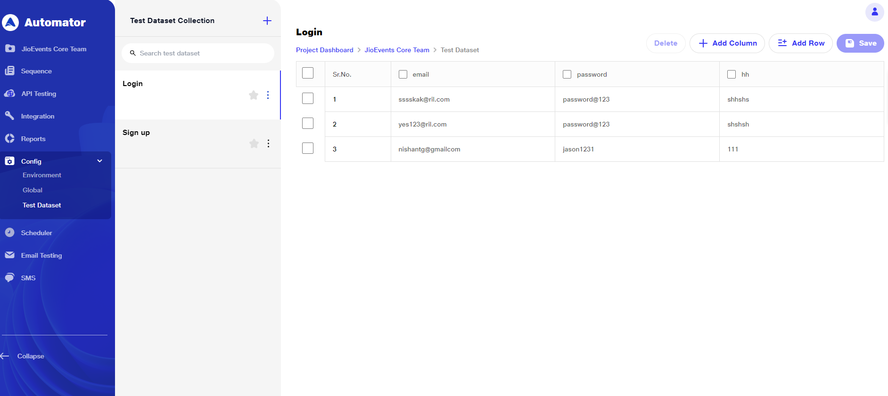Screen dimensions: 888x396
Task: Select Environment under Config
Action: 42,175
